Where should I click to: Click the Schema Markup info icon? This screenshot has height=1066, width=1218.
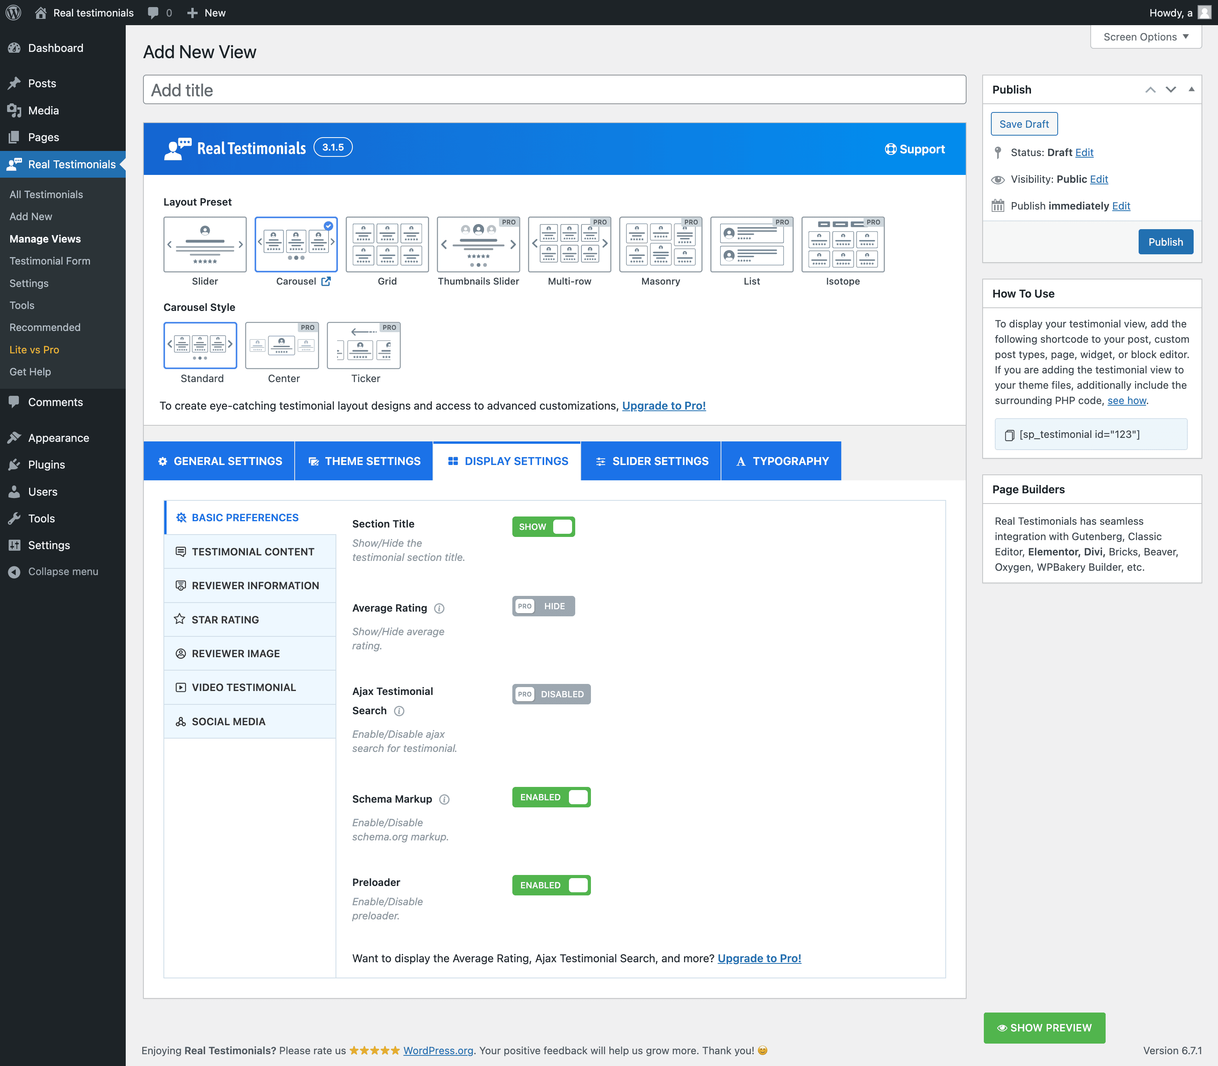tap(444, 799)
